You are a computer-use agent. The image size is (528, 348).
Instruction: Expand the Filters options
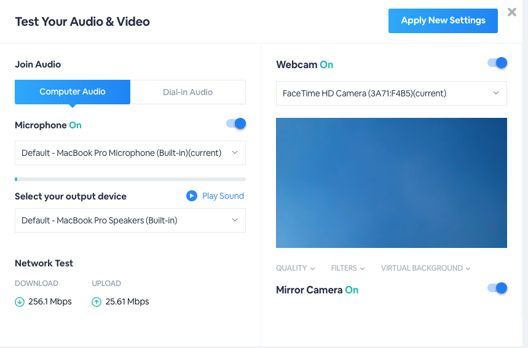(x=347, y=268)
